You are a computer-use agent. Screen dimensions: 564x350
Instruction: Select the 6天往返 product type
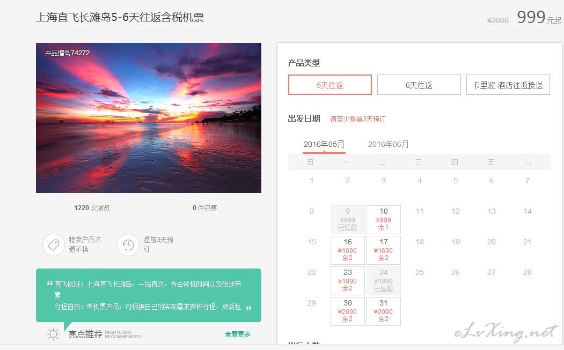(419, 85)
